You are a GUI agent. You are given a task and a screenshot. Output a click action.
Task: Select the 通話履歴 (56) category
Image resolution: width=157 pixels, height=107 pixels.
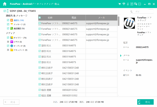point(19,28)
